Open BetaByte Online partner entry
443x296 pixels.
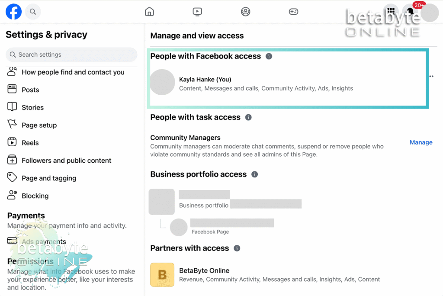[x=204, y=271]
